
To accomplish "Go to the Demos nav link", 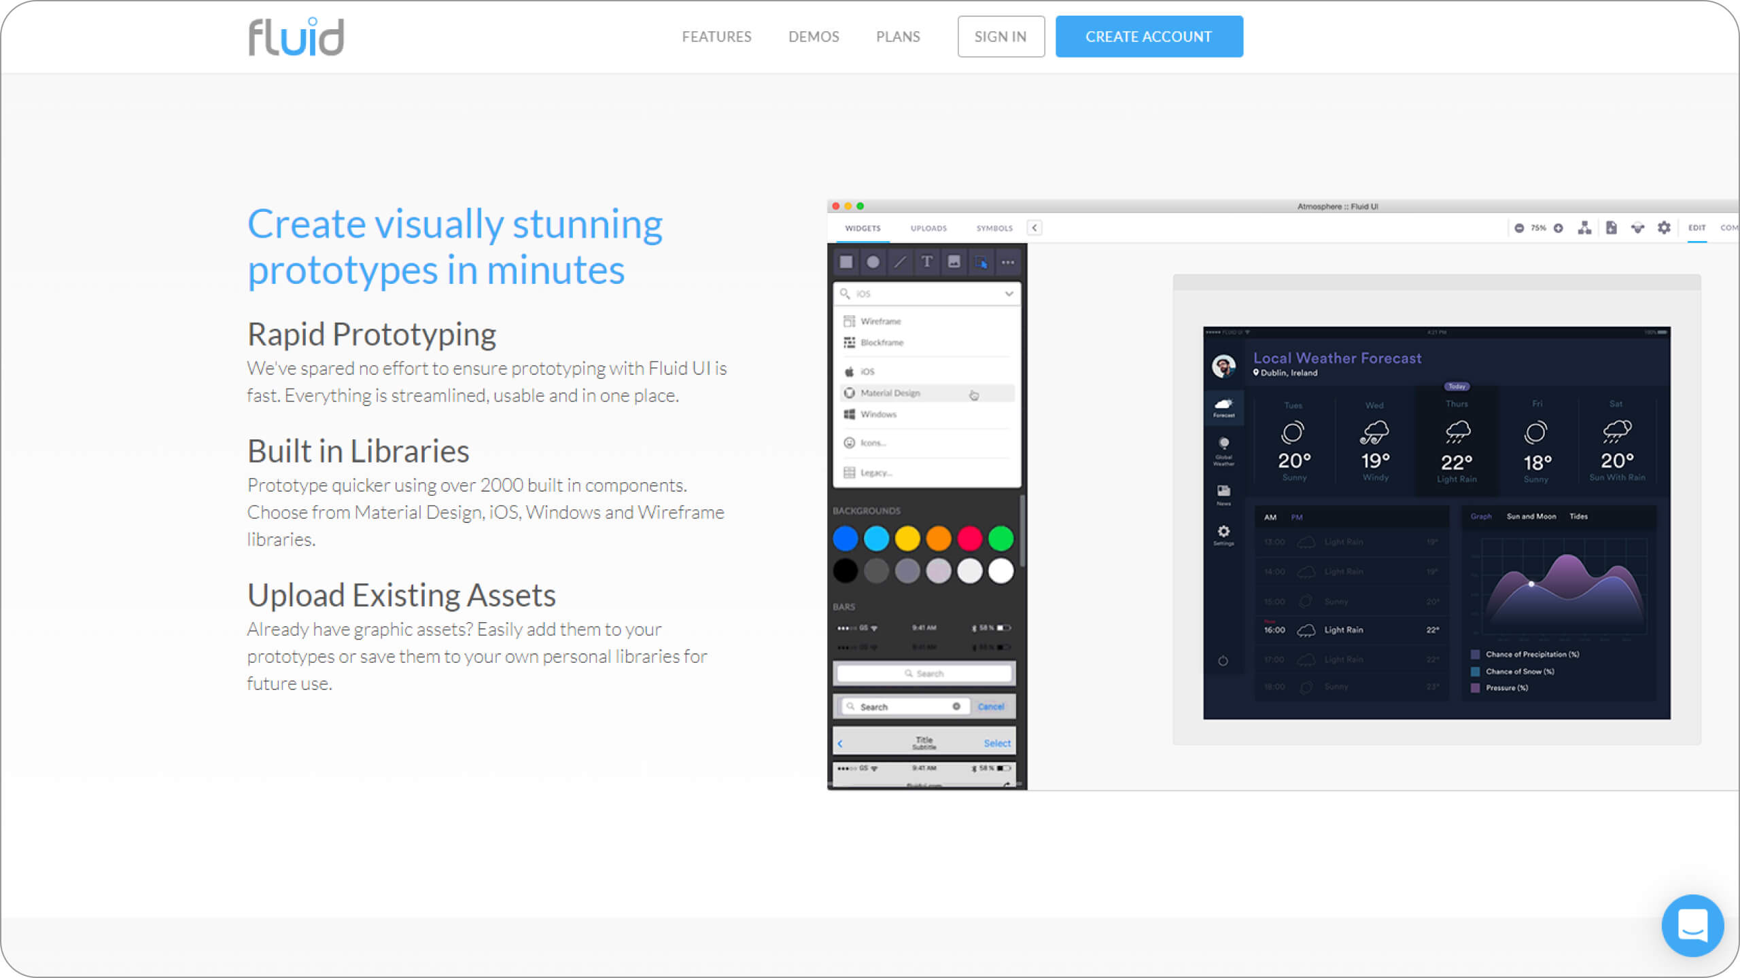I will [814, 37].
